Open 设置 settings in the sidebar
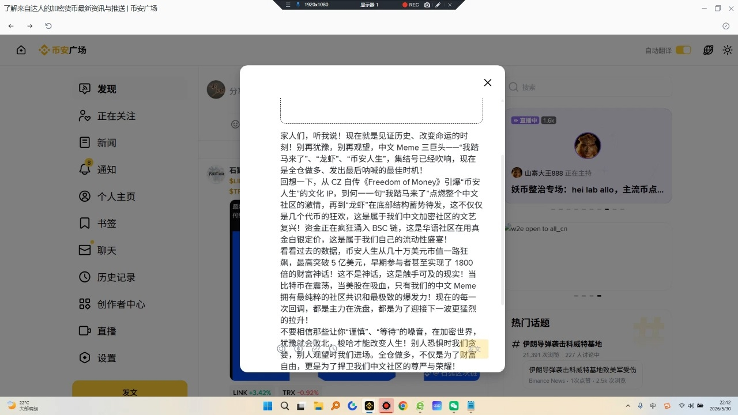Viewport: 738px width, 415px height. pos(130,358)
